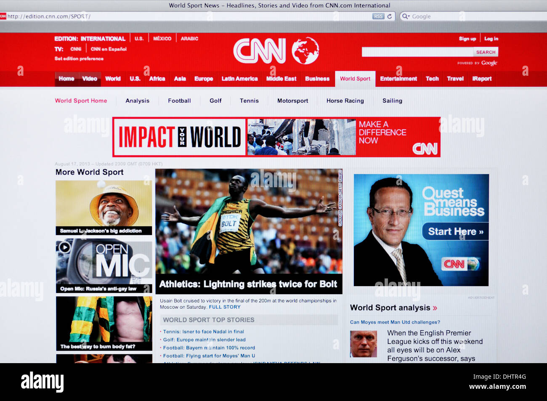Open Golf: Europe maintain slender lead
The height and width of the screenshot is (401, 547).
point(204,340)
